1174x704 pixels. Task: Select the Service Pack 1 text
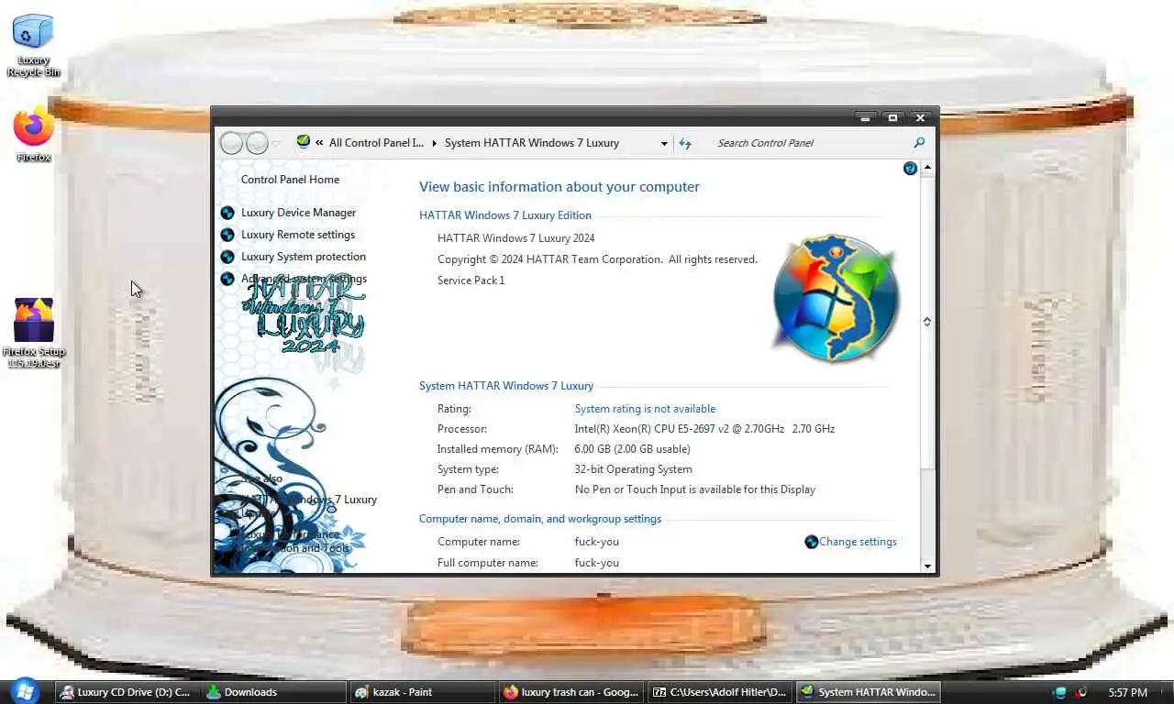point(471,280)
